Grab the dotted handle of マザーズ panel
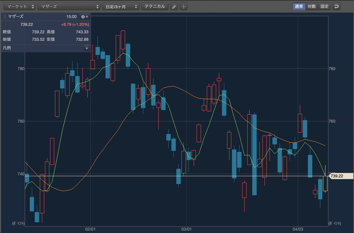The image size is (354, 233). pos(4,17)
